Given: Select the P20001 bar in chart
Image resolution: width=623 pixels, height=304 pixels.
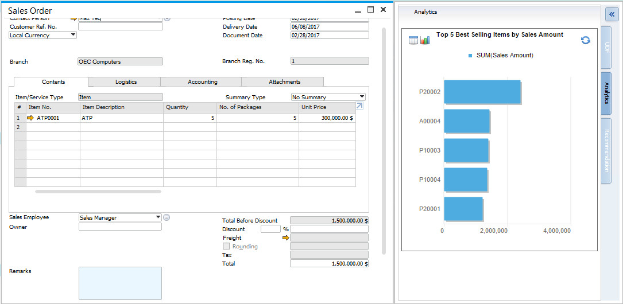Looking at the screenshot, I should pyautogui.click(x=463, y=209).
